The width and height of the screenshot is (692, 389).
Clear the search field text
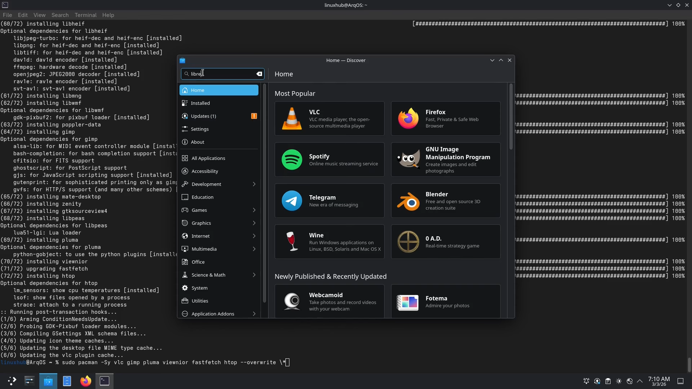pos(259,74)
